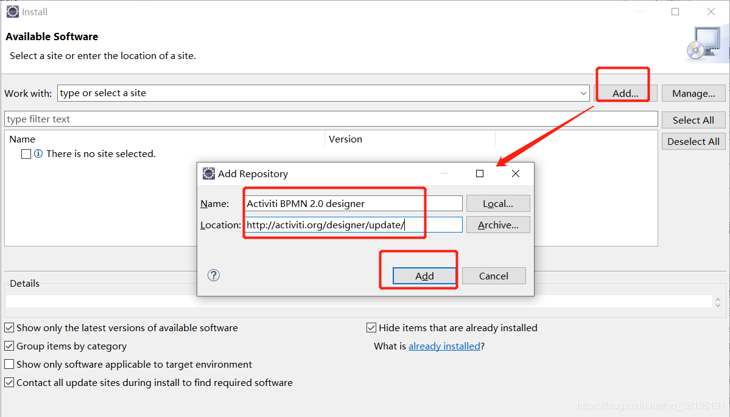The height and width of the screenshot is (417, 730).
Task: Toggle 'Hide items that are already installed'
Action: [371, 328]
